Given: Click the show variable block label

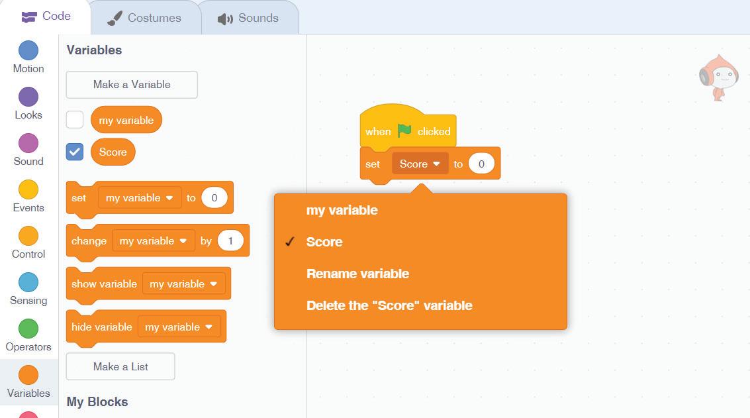Looking at the screenshot, I should click(105, 284).
